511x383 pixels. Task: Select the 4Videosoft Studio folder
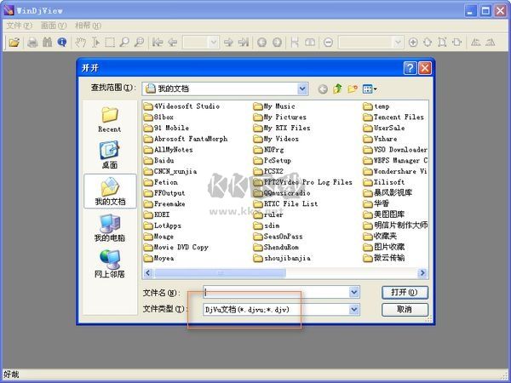182,106
